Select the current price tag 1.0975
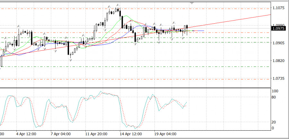Screen dimensions: 289x139 coord(278,28)
